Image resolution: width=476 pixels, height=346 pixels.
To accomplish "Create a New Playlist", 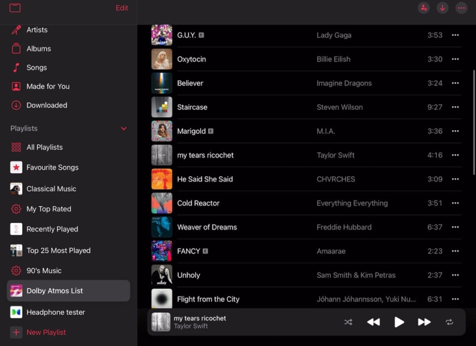I will pos(68,333).
